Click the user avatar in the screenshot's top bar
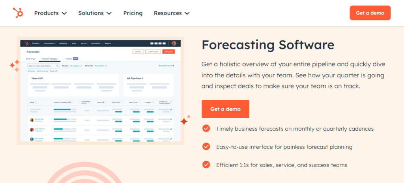This screenshot has width=404, height=183. [x=174, y=43]
